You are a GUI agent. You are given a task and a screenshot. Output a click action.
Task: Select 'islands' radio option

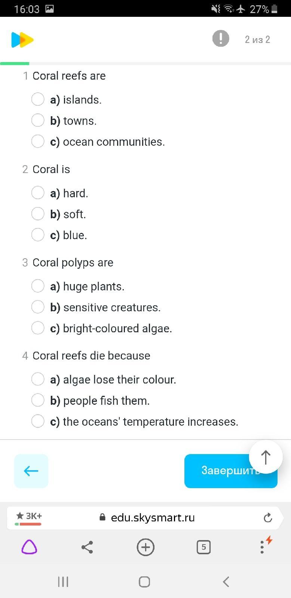[38, 99]
